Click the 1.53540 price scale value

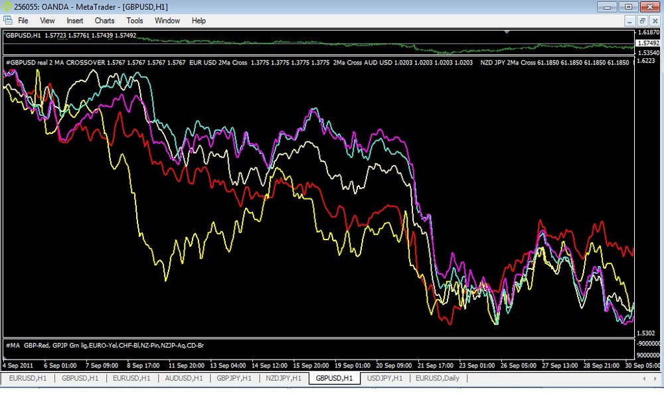(648, 53)
